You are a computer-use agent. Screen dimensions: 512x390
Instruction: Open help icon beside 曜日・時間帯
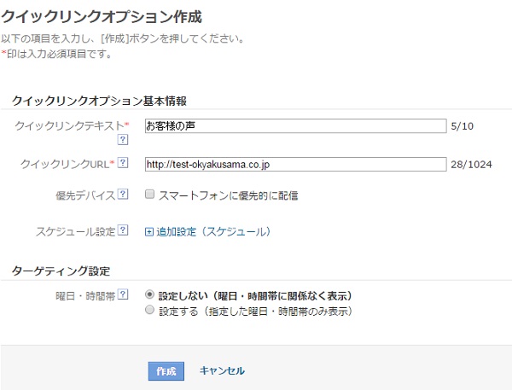click(x=122, y=294)
